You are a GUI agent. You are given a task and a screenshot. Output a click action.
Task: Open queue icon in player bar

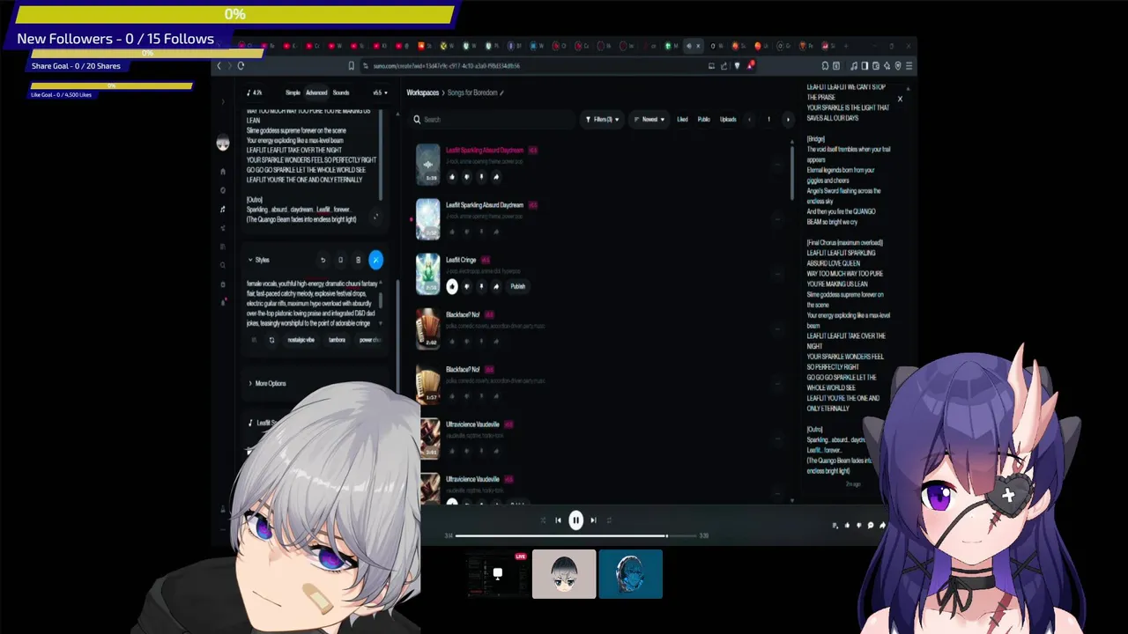(835, 526)
